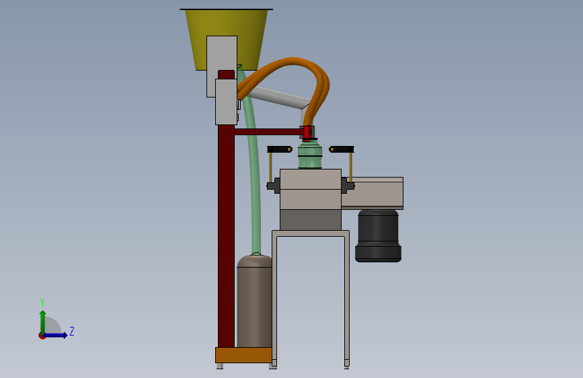Select the black motor under the gray block

(x=378, y=236)
